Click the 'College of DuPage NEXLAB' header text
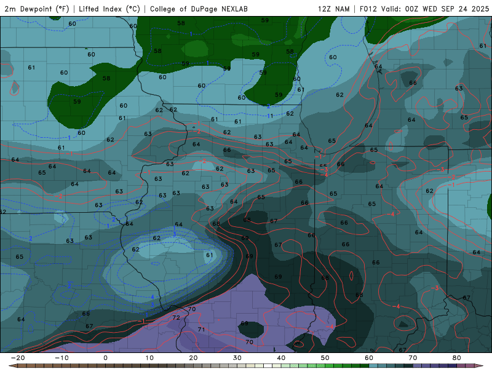The width and height of the screenshot is (492, 369). 199,9
